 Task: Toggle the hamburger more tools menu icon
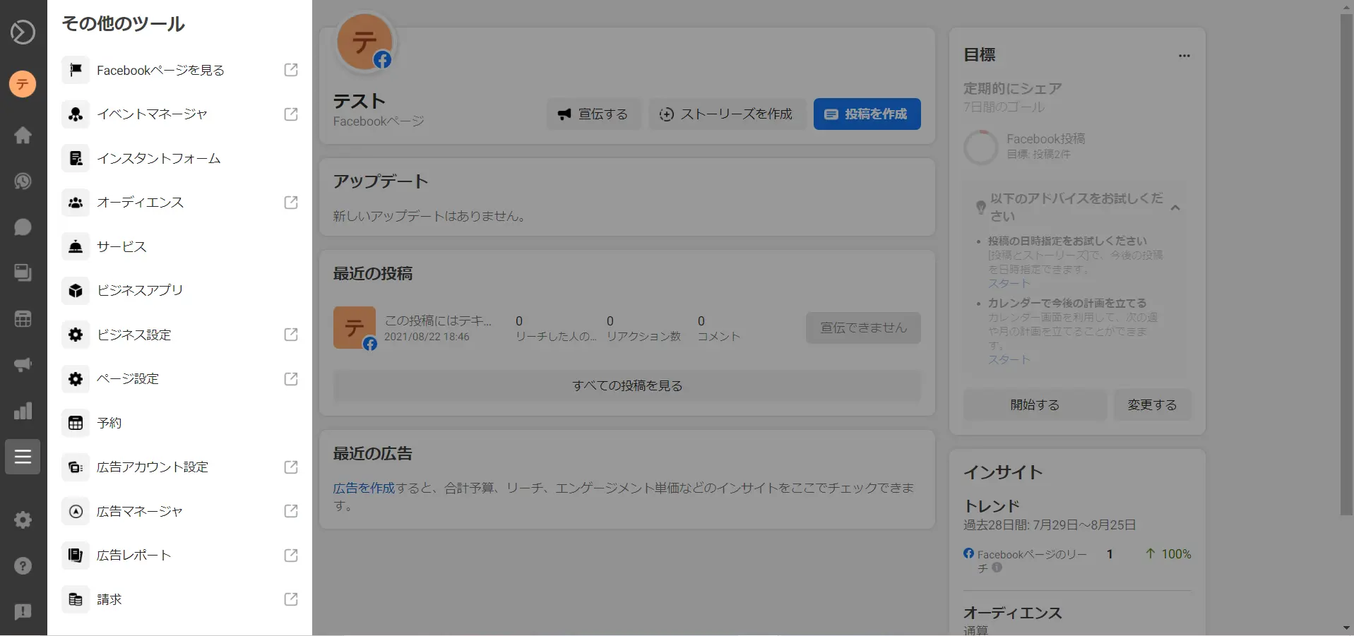(x=23, y=457)
